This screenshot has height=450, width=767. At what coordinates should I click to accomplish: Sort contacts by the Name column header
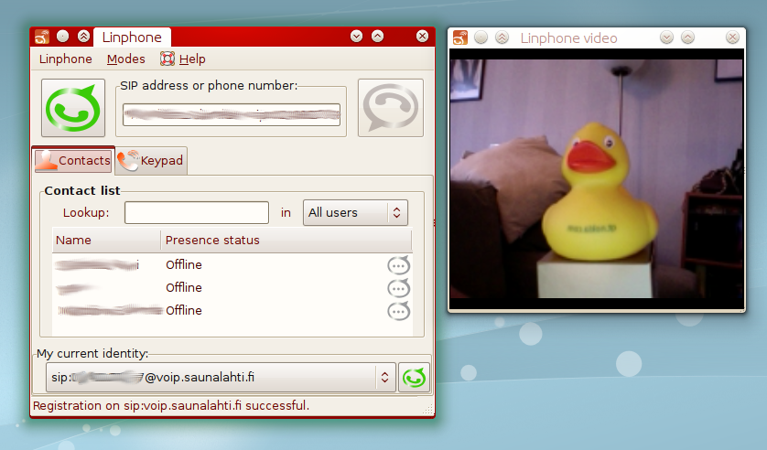(106, 241)
